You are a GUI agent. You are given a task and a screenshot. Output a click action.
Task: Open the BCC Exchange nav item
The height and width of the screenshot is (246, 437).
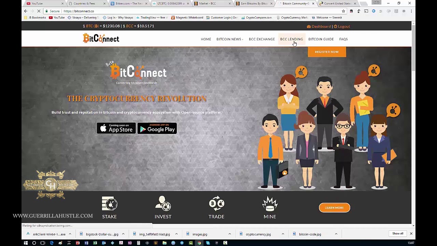[x=262, y=39]
